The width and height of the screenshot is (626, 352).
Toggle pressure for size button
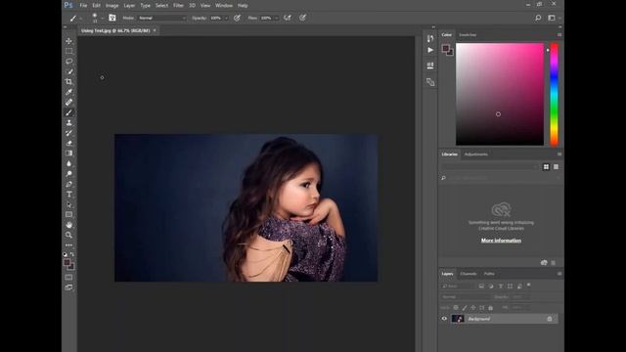point(302,18)
